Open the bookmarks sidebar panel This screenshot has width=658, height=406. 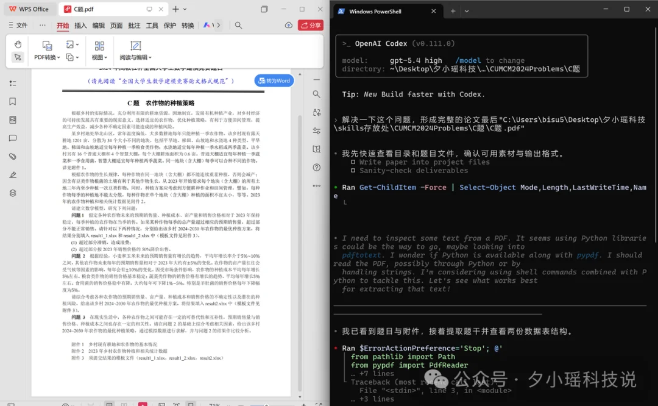coord(13,102)
